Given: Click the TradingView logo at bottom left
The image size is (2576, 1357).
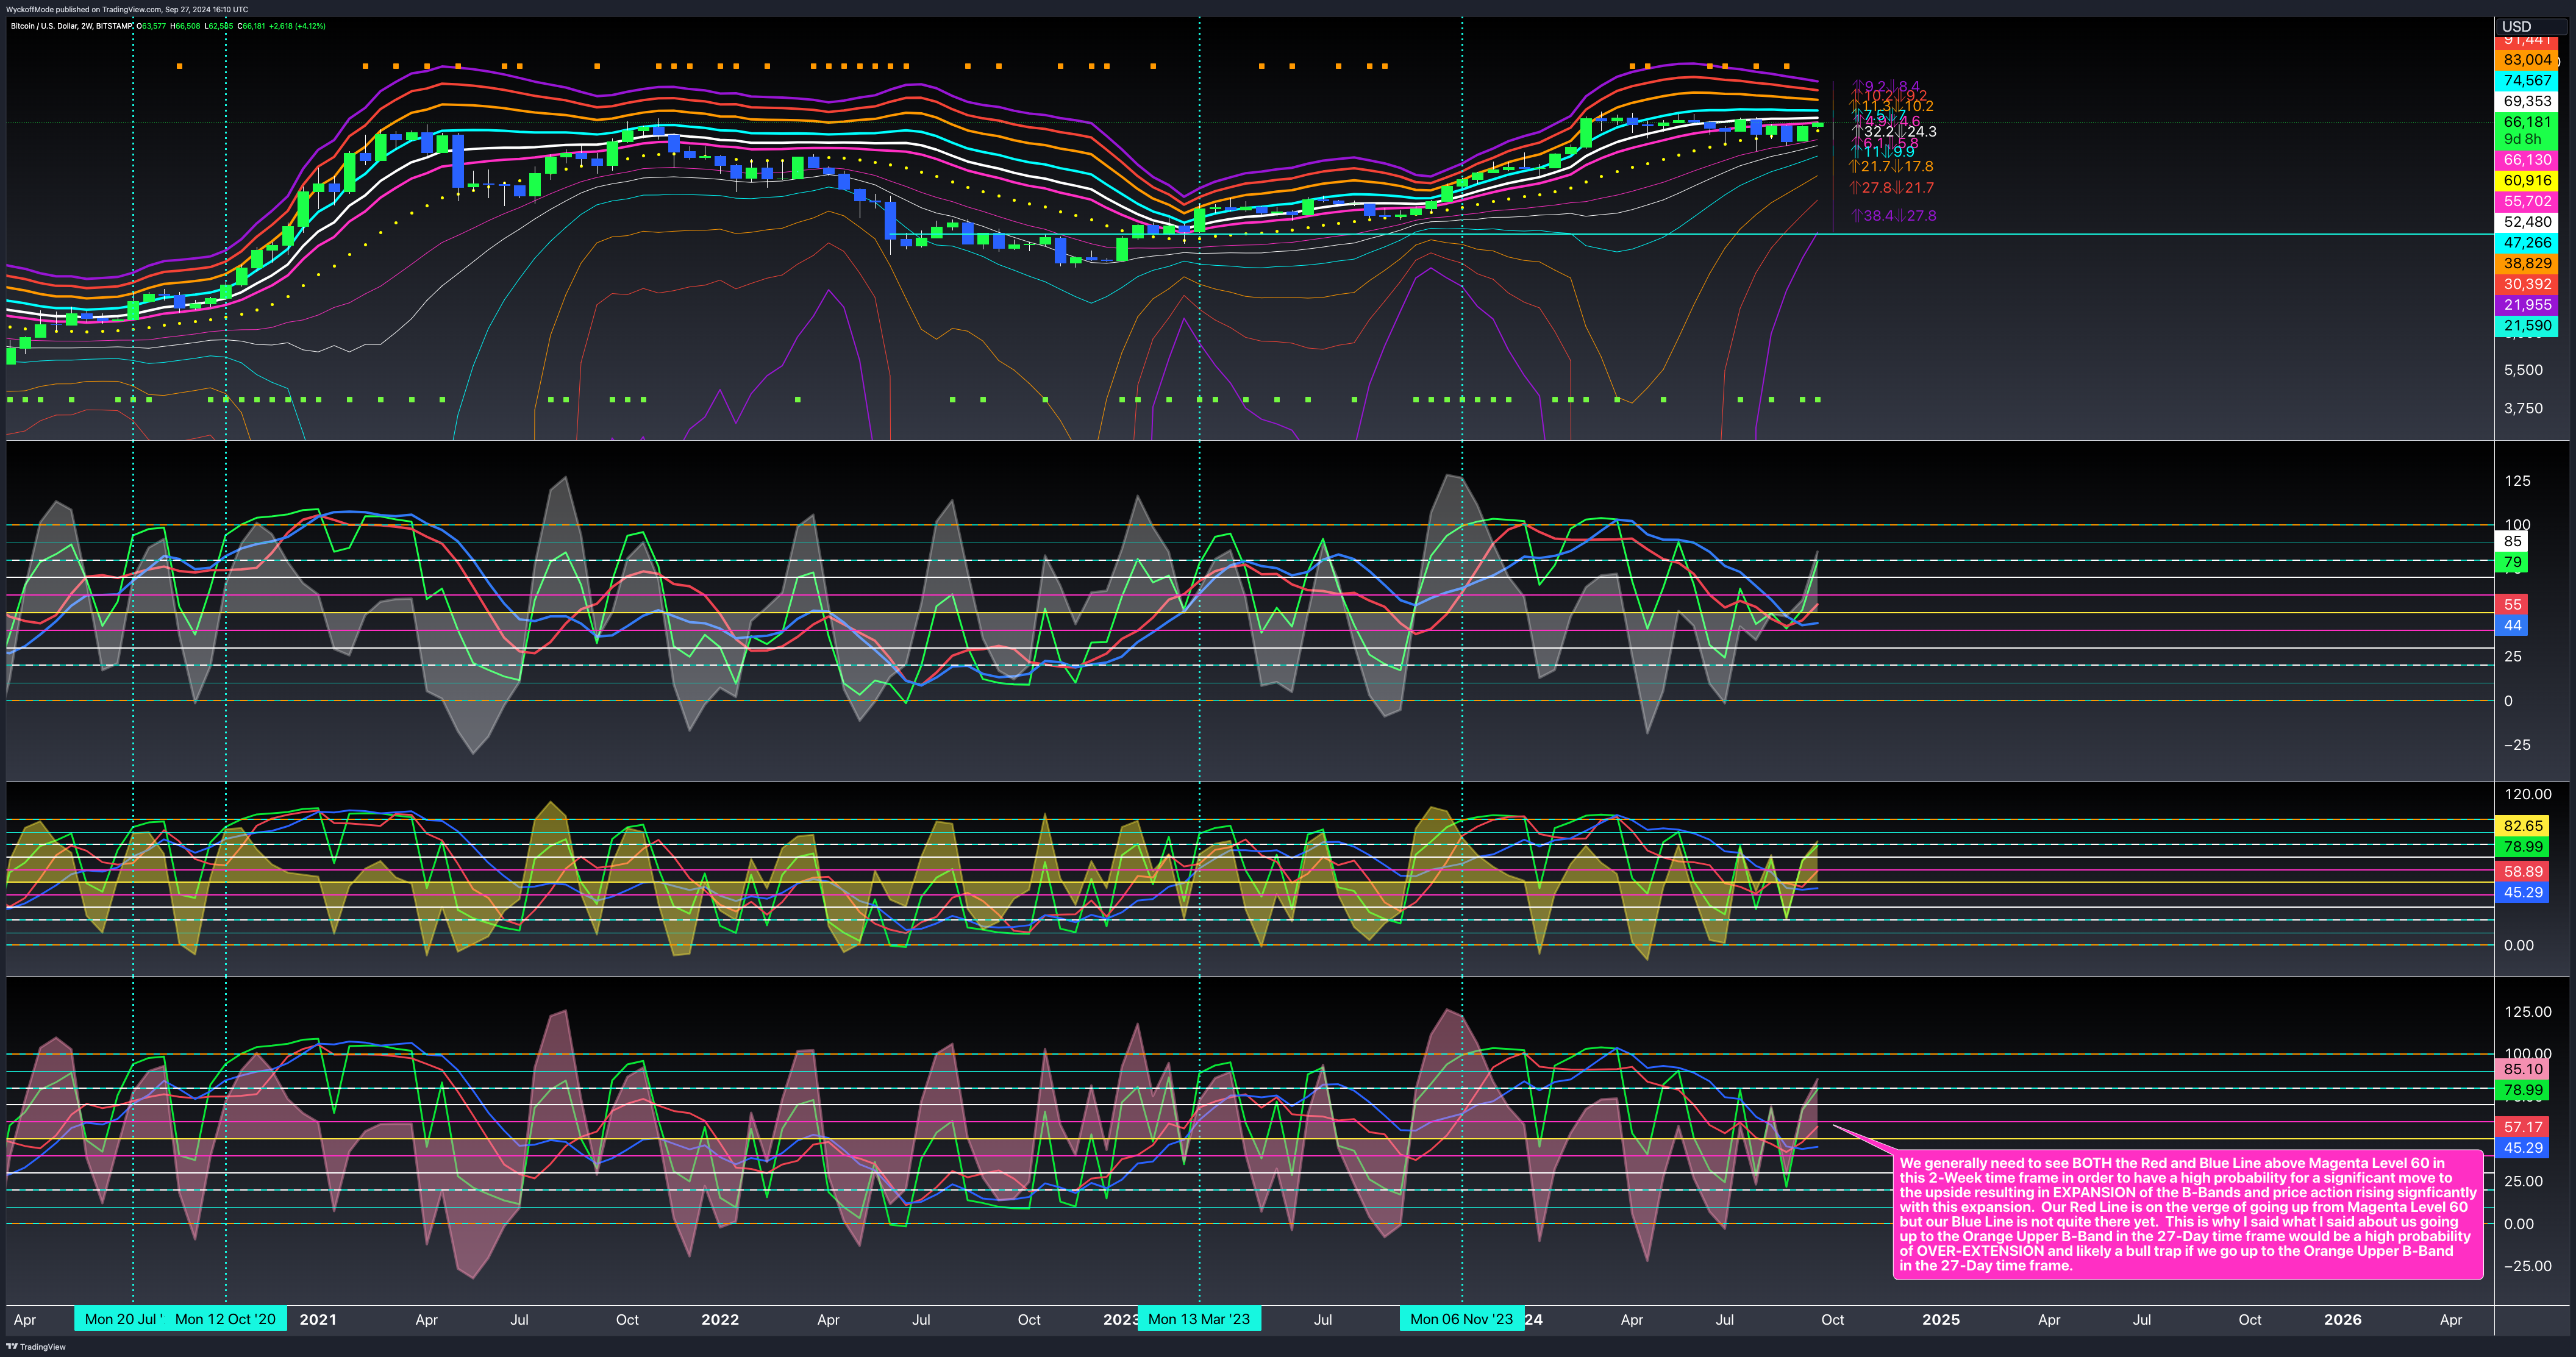Looking at the screenshot, I should pyautogui.click(x=36, y=1346).
